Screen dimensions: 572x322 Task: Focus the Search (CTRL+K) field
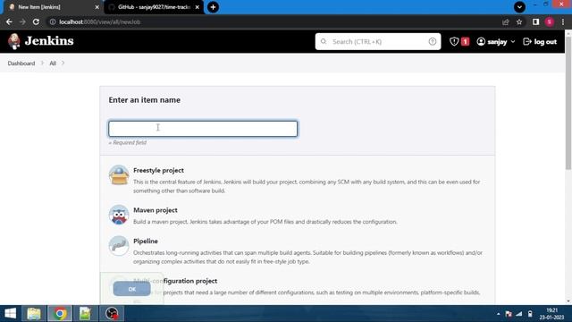tap(378, 42)
